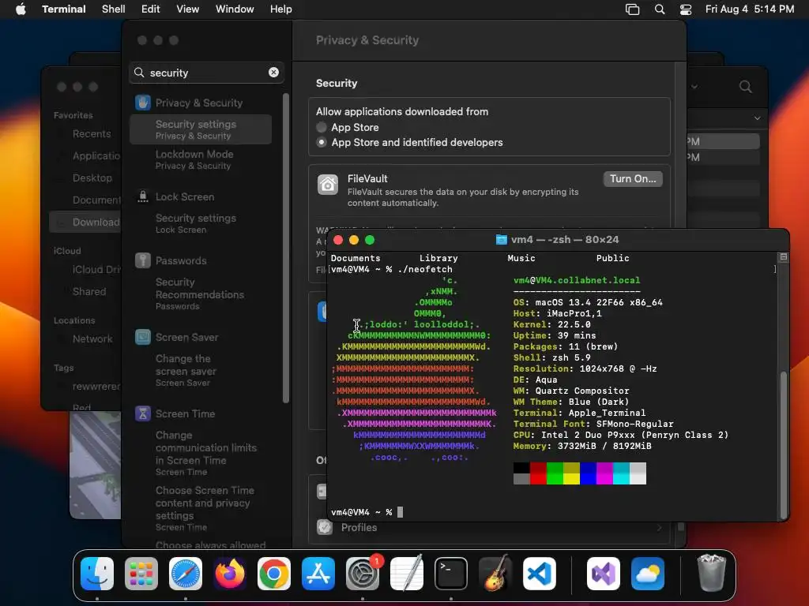The image size is (809, 606).
Task: Click the Settings search field
Action: coord(206,73)
